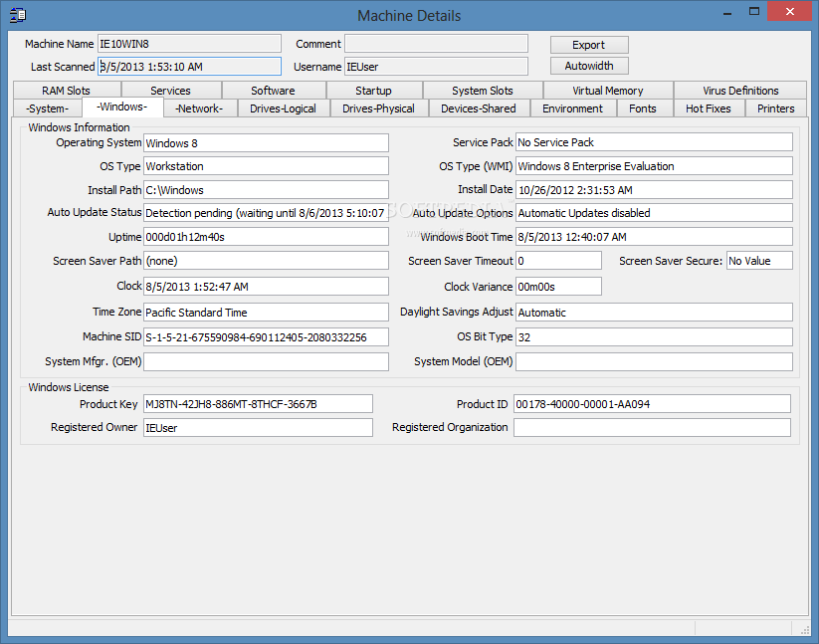The height and width of the screenshot is (644, 819).
Task: Maximize the Machine Details window
Action: point(754,12)
